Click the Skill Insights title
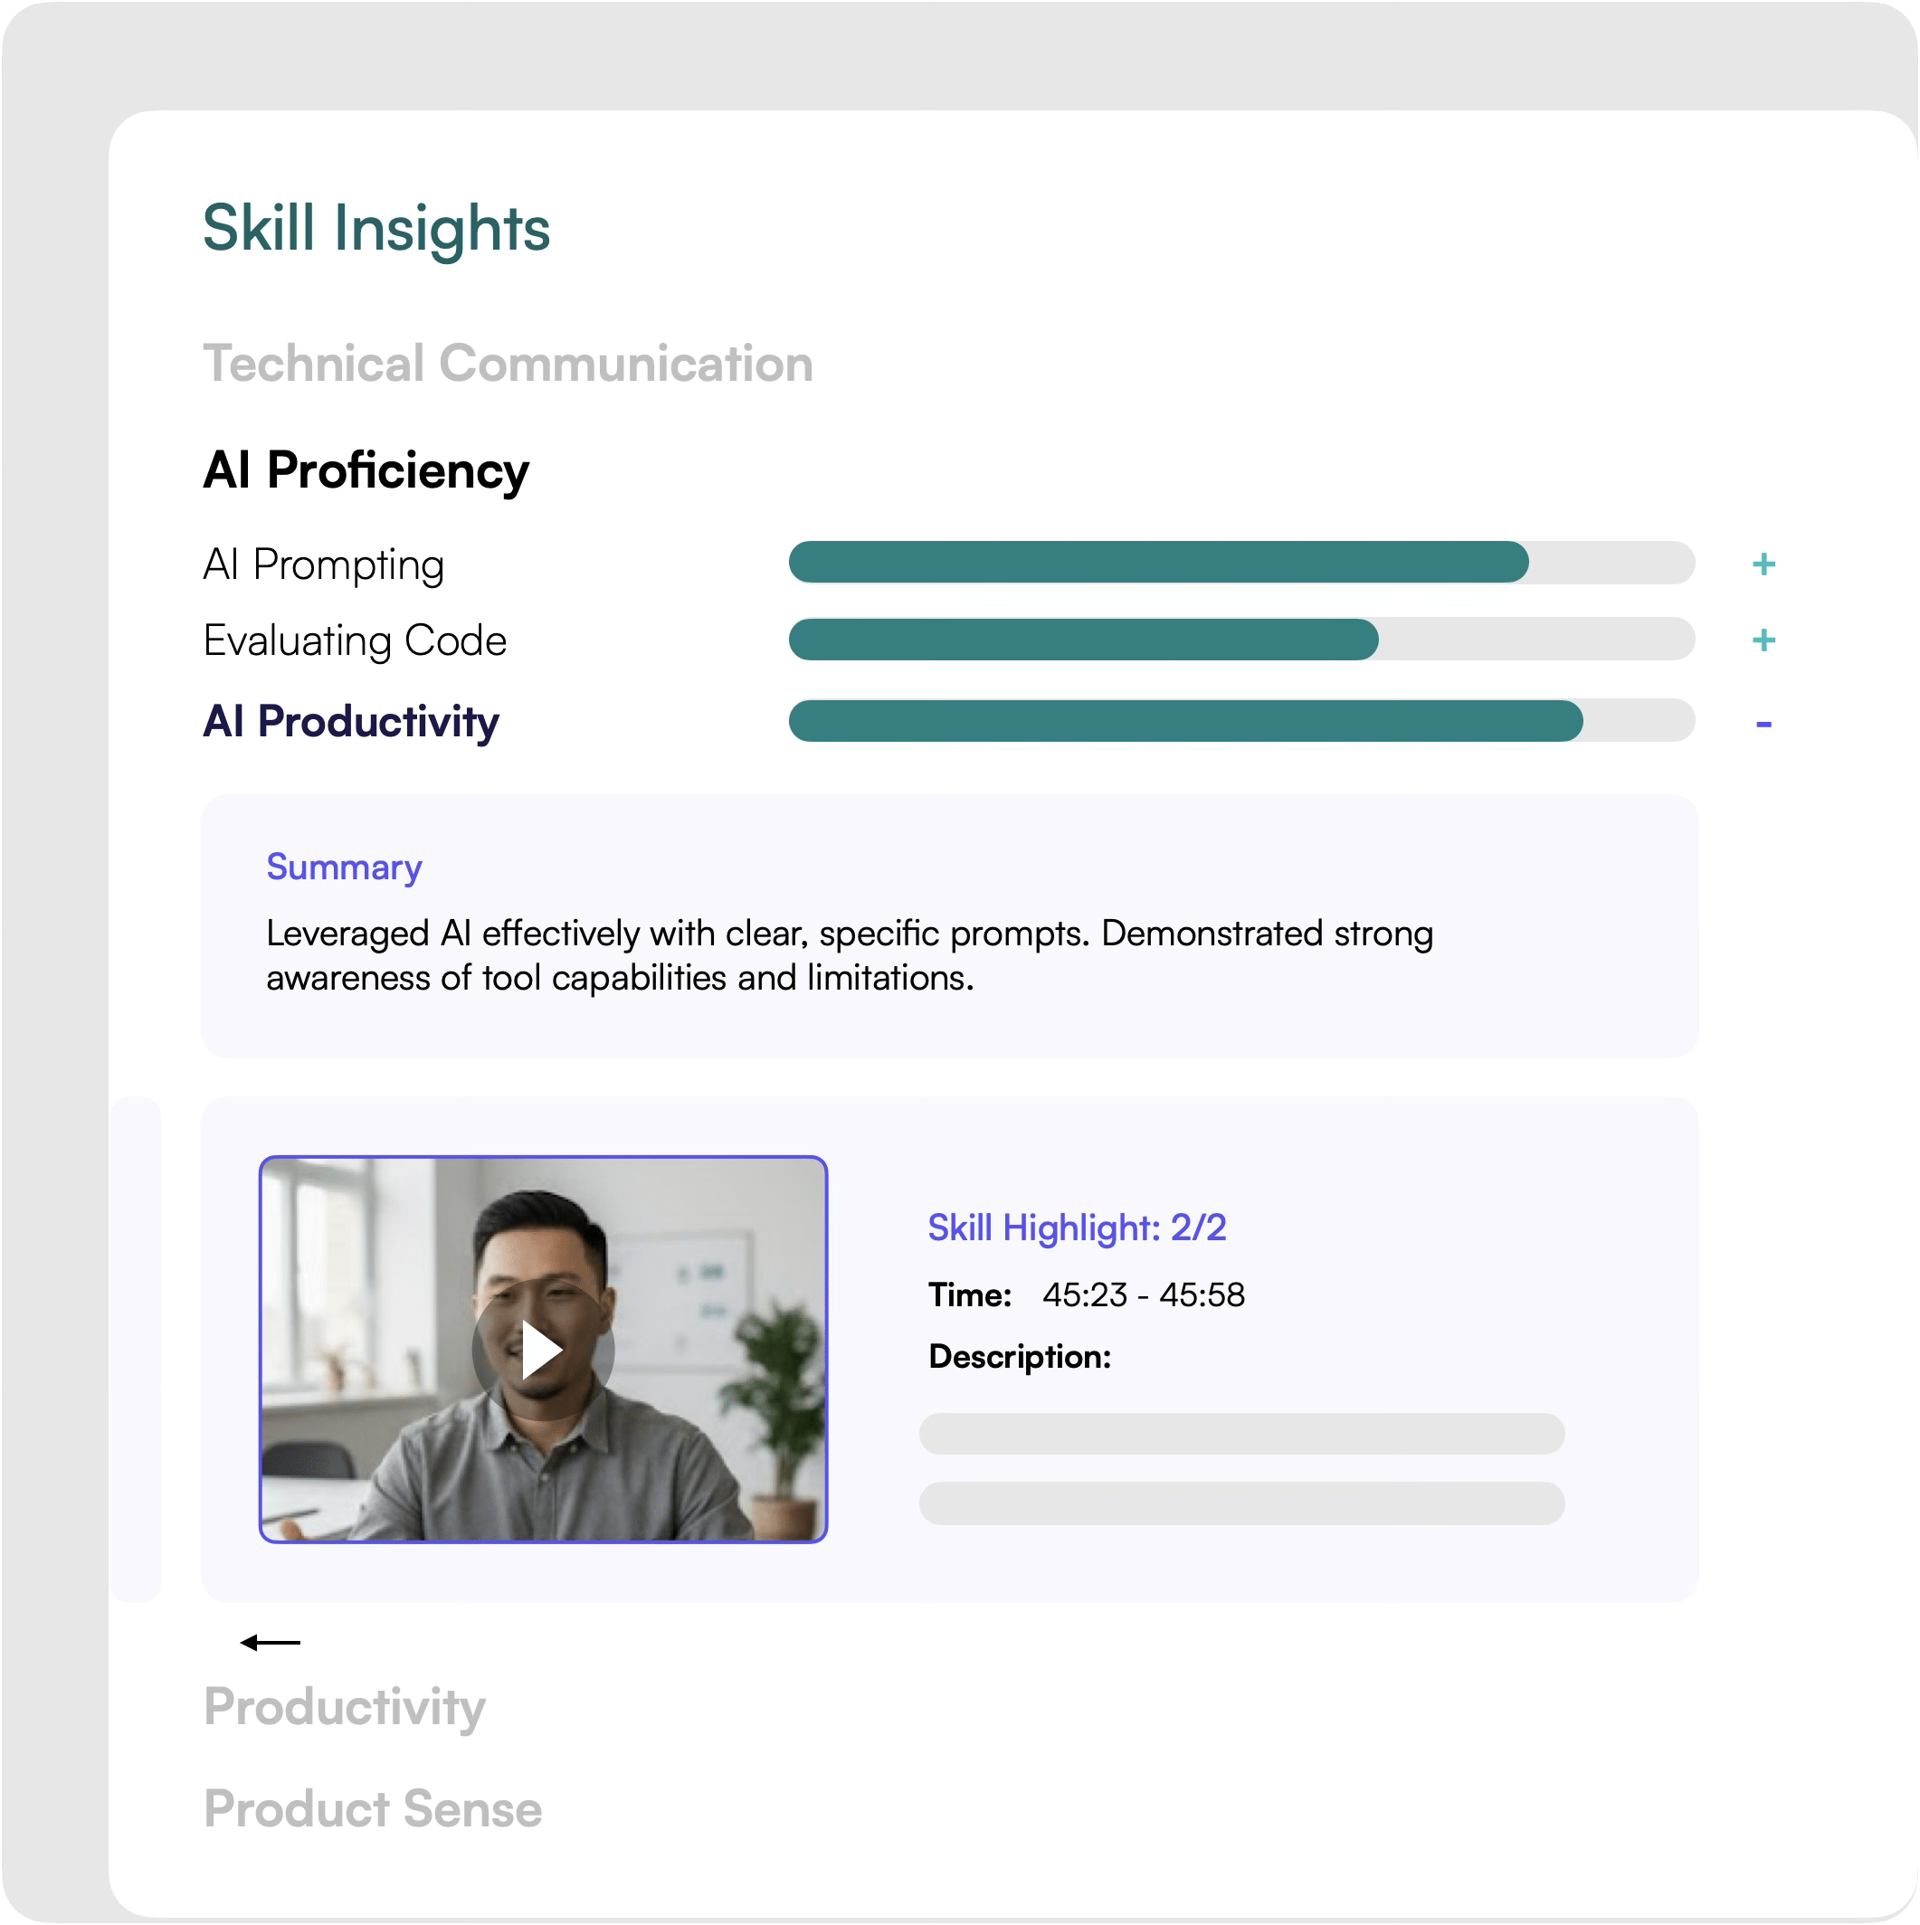 pyautogui.click(x=375, y=228)
